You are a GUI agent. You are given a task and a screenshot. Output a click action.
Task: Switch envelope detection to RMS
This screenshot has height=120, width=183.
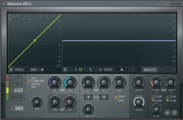pyautogui.click(x=116, y=100)
